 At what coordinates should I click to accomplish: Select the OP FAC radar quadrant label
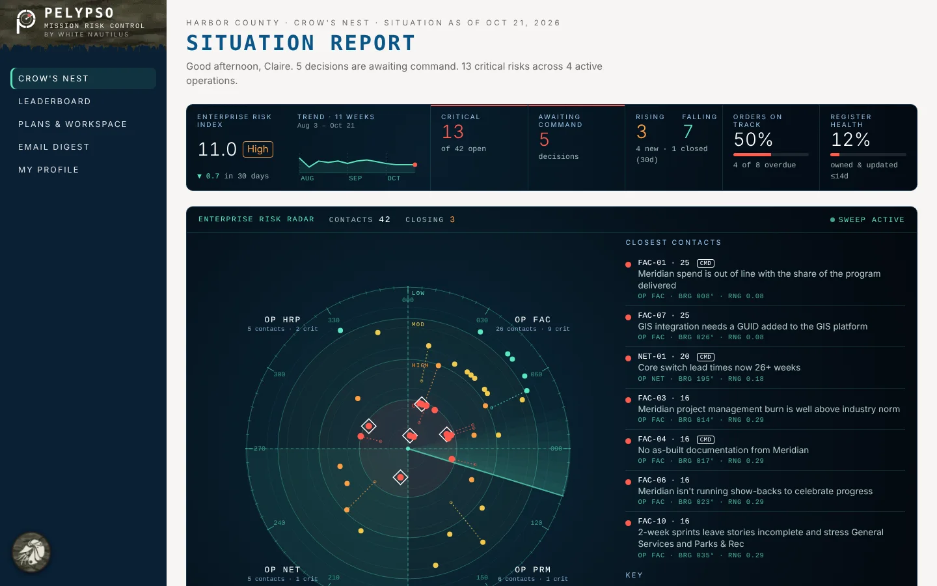[533, 320]
